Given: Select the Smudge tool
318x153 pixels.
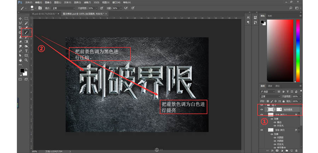Looking at the screenshot, I should pos(20,46).
